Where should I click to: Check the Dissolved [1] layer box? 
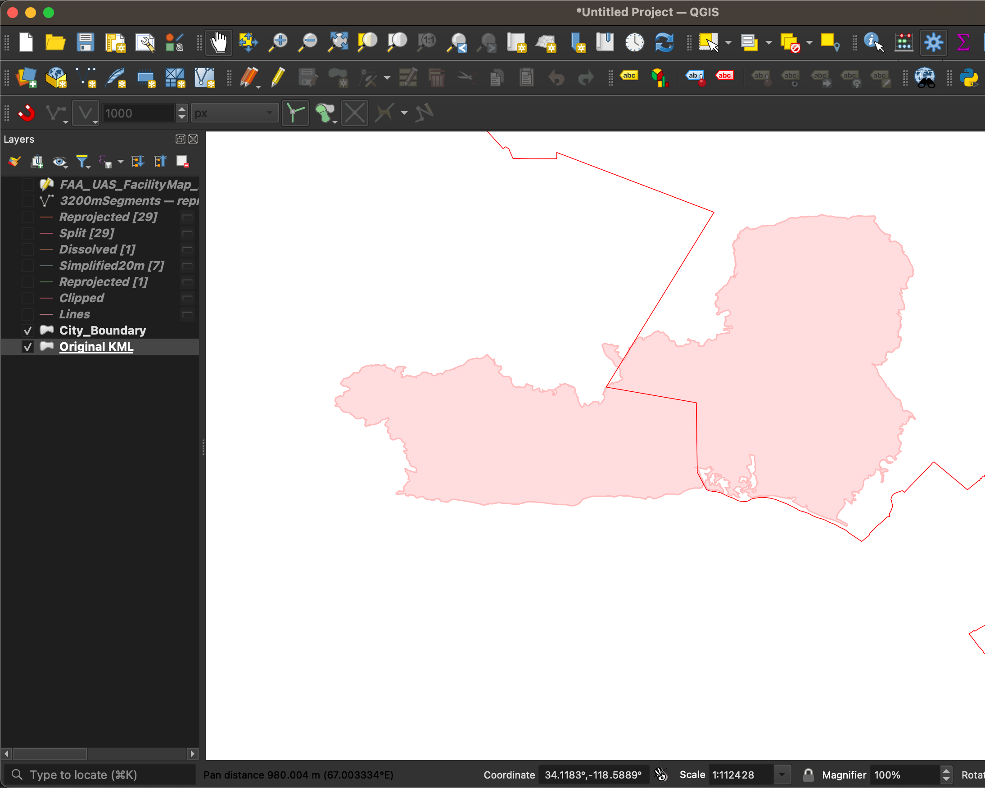click(28, 249)
